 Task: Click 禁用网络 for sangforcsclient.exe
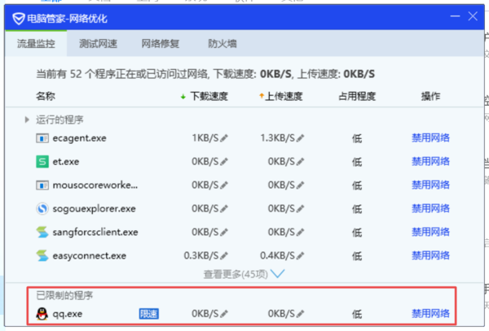pyautogui.click(x=430, y=233)
